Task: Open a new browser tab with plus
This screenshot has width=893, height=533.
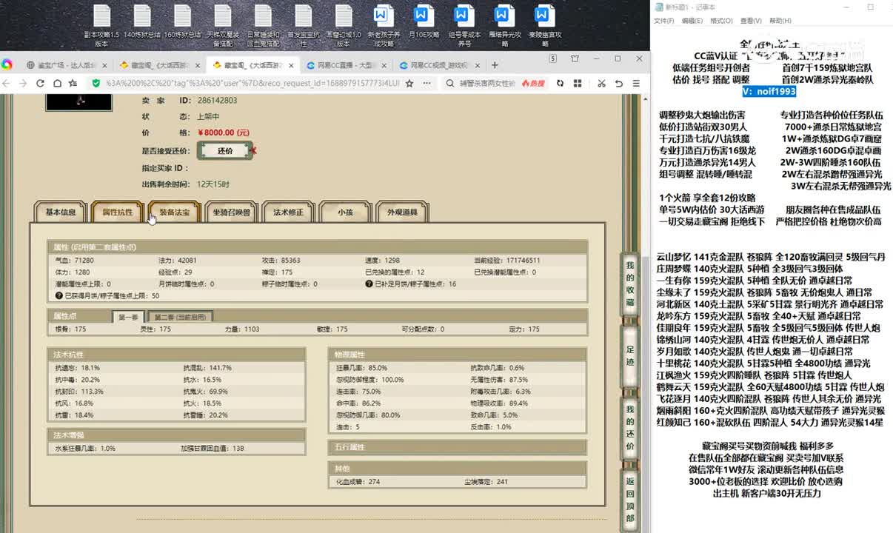Action: (495, 65)
